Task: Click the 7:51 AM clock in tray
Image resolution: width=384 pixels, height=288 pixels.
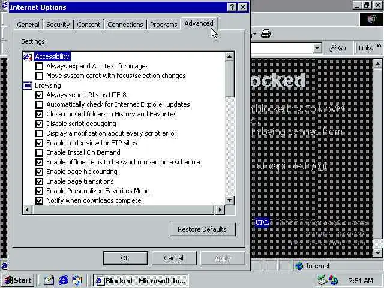Action: coord(361,281)
